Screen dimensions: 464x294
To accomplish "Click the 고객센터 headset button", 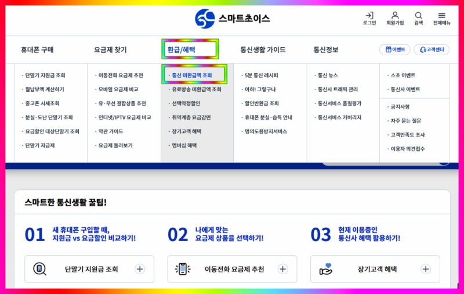I will click(x=432, y=49).
